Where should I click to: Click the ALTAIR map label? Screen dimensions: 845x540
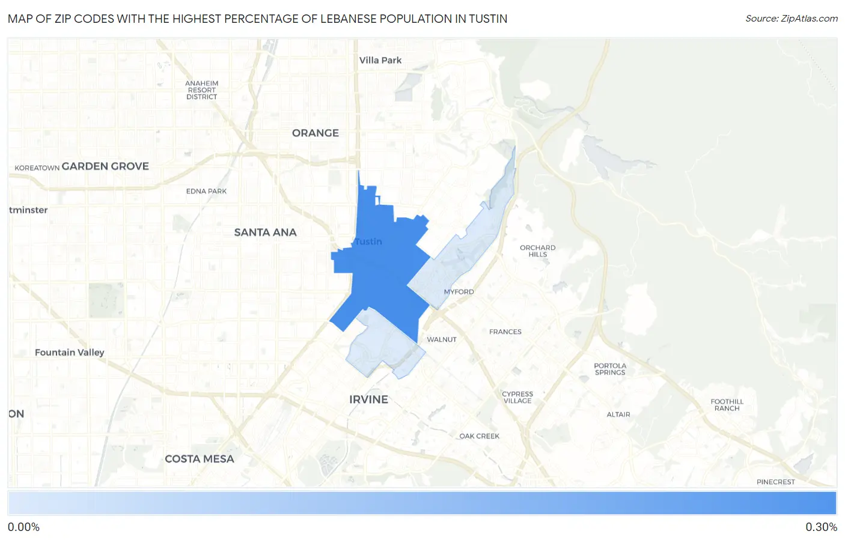coord(618,414)
